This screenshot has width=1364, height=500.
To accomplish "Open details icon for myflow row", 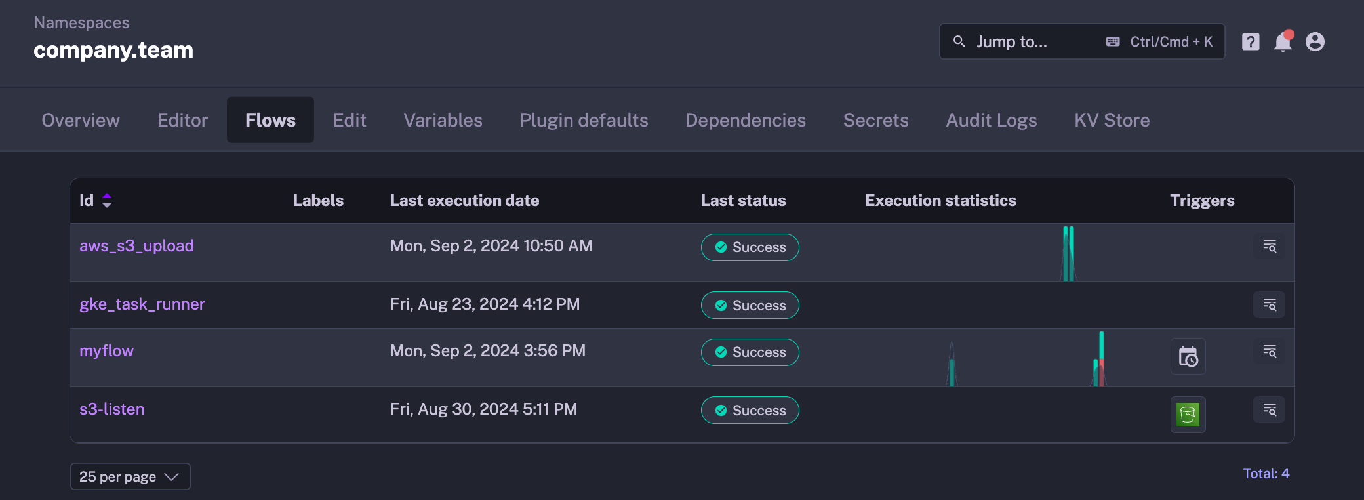I will (1269, 352).
